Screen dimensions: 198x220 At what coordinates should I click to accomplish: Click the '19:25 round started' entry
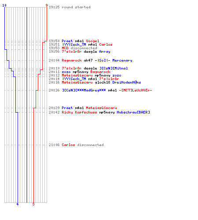(x=70, y=7)
